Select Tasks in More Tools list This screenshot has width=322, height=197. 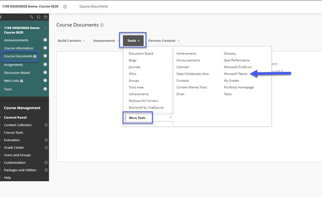227,94
